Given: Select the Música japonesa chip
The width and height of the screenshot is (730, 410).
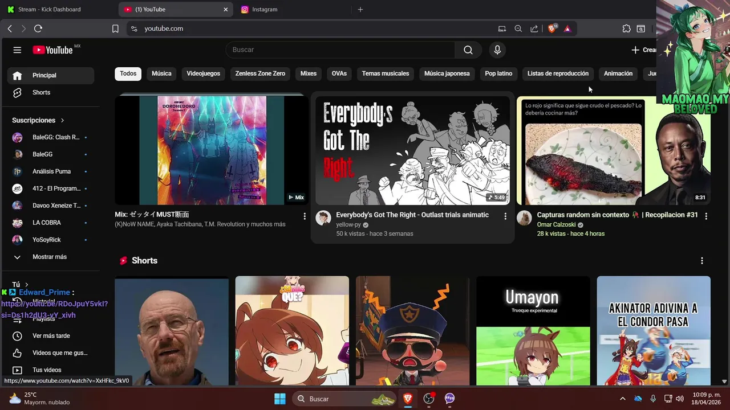Looking at the screenshot, I should point(447,74).
